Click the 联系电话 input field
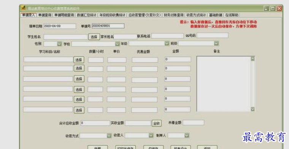 point(168,36)
